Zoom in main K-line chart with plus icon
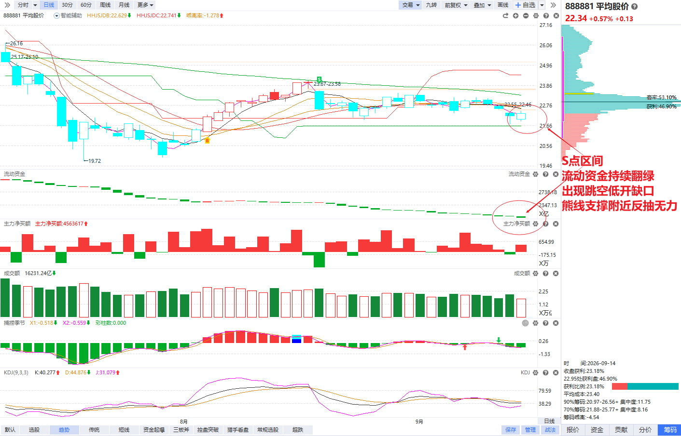 point(515,16)
